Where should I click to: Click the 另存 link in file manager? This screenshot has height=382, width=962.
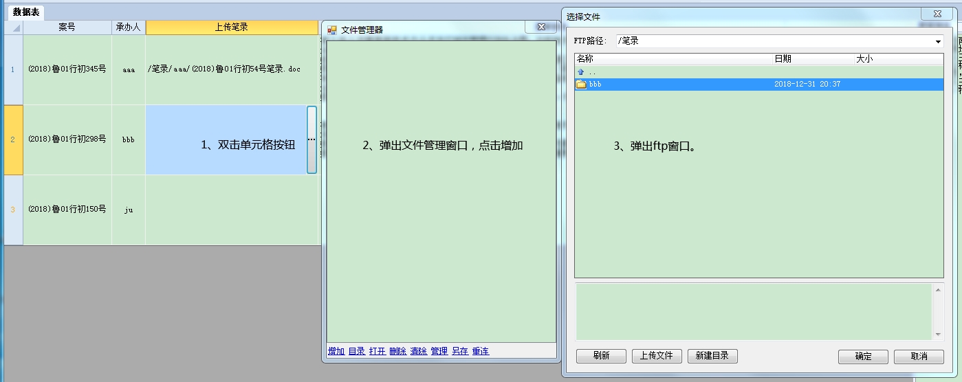pos(459,351)
